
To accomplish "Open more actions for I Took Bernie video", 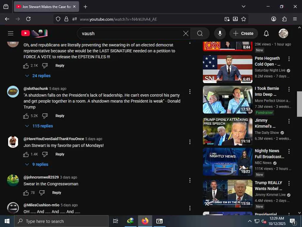I will click(x=289, y=89).
